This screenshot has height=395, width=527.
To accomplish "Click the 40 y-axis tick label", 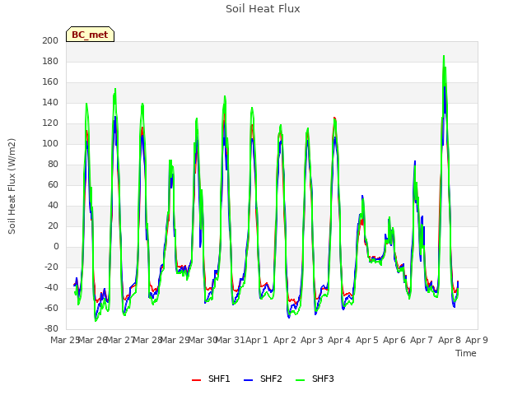I will pos(53,205).
